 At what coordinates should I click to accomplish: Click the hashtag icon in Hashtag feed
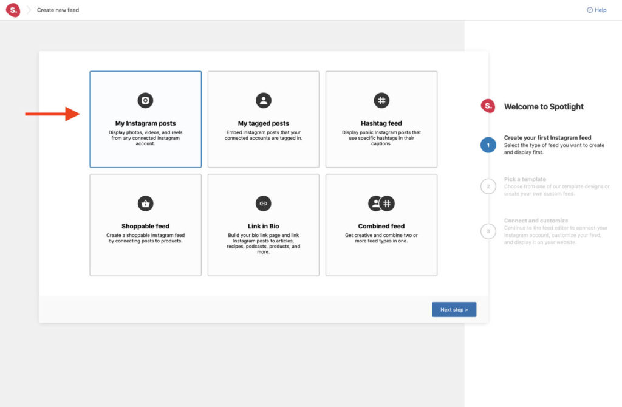pos(381,100)
